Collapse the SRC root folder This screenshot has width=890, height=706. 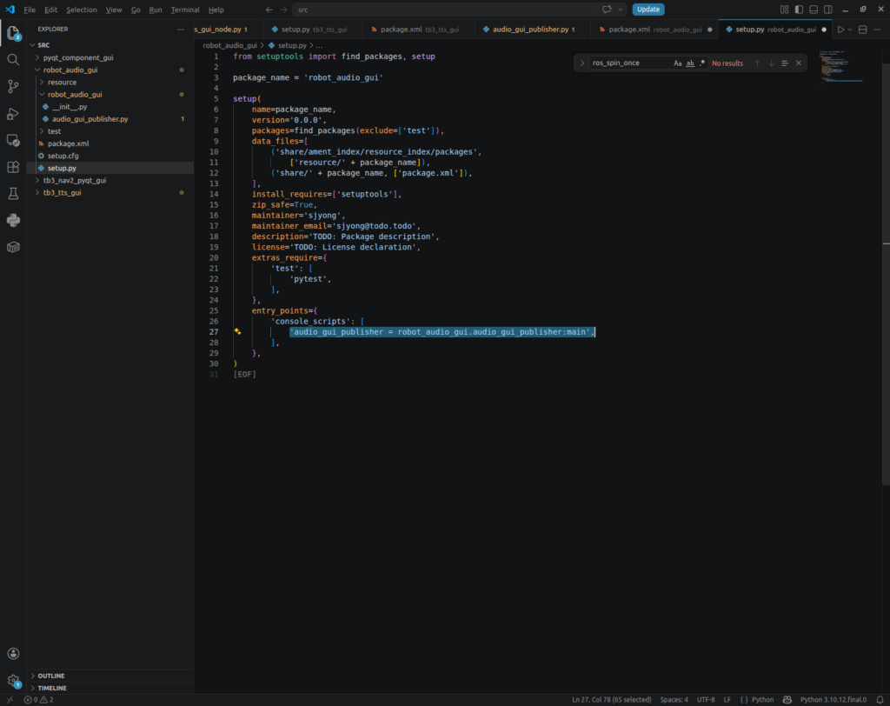pos(32,45)
